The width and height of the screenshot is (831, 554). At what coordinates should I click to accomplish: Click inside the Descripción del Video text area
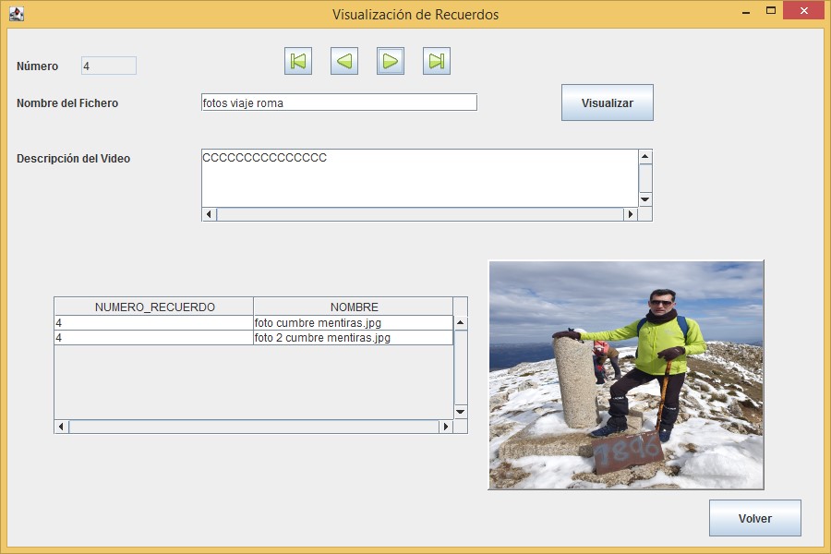pos(419,178)
